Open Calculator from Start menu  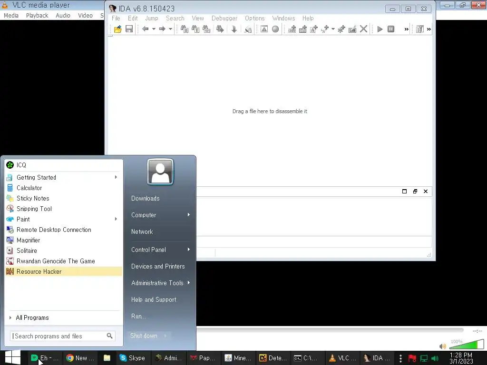64,188
